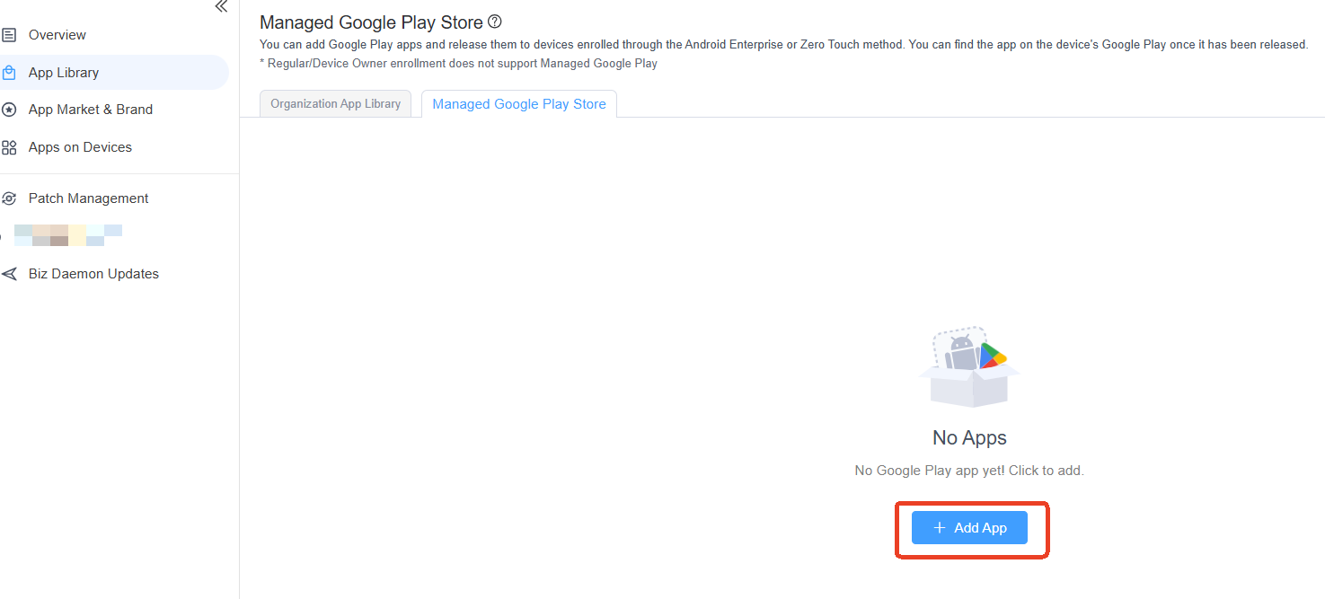Viewport: 1325px width, 599px height.
Task: Open the help question-mark icon beside the title
Action: (494, 22)
